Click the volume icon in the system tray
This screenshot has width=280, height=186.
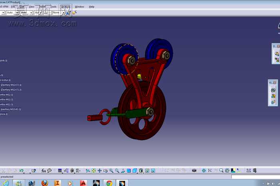[273, 184]
